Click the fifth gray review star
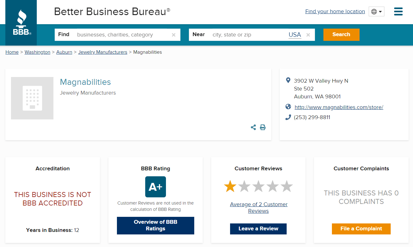The height and width of the screenshot is (247, 413). (x=287, y=186)
